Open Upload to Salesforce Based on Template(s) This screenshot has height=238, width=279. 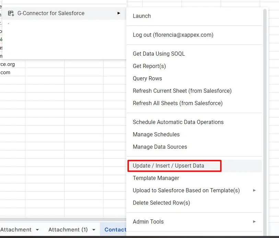tap(194, 191)
